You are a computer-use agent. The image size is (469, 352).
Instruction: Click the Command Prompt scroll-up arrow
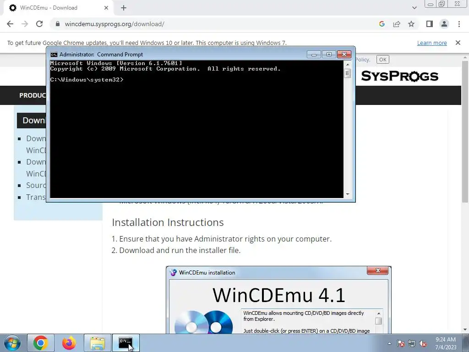tap(347, 64)
